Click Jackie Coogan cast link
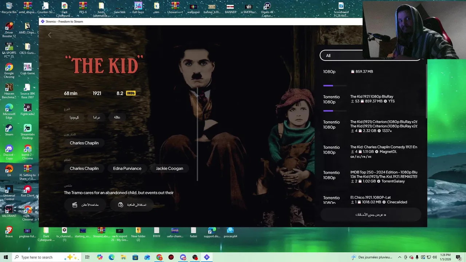 tap(169, 168)
